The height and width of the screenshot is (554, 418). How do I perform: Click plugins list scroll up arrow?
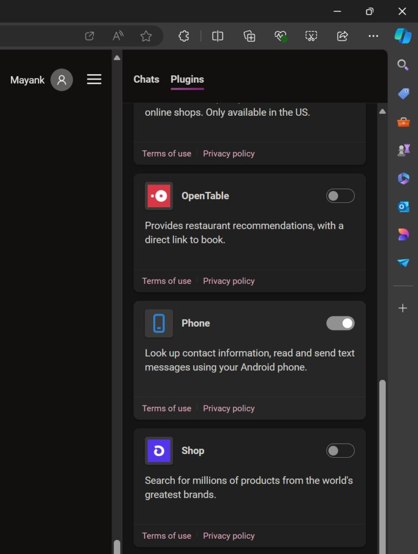[x=382, y=111]
